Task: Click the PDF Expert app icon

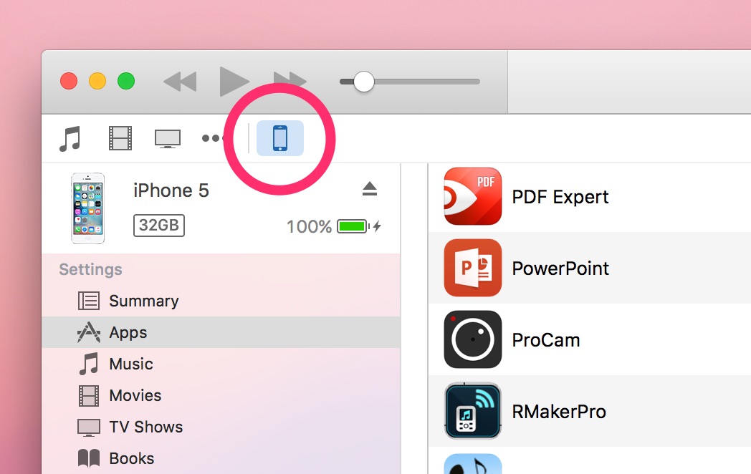Action: tap(473, 196)
